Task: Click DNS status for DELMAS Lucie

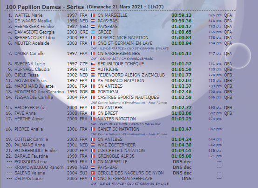Action: point(187,179)
